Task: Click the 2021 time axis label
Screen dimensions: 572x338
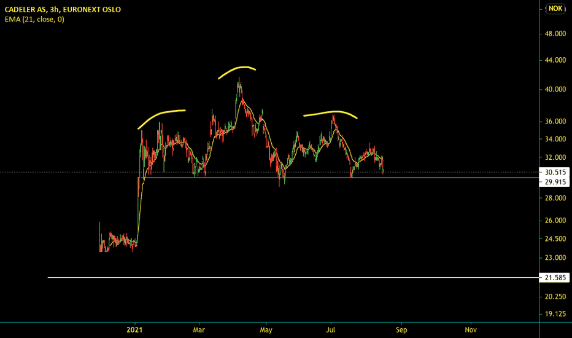Action: [134, 330]
